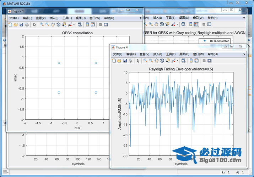
Task: Activate Pan hand tool in Figure 4
Action: 156,61
